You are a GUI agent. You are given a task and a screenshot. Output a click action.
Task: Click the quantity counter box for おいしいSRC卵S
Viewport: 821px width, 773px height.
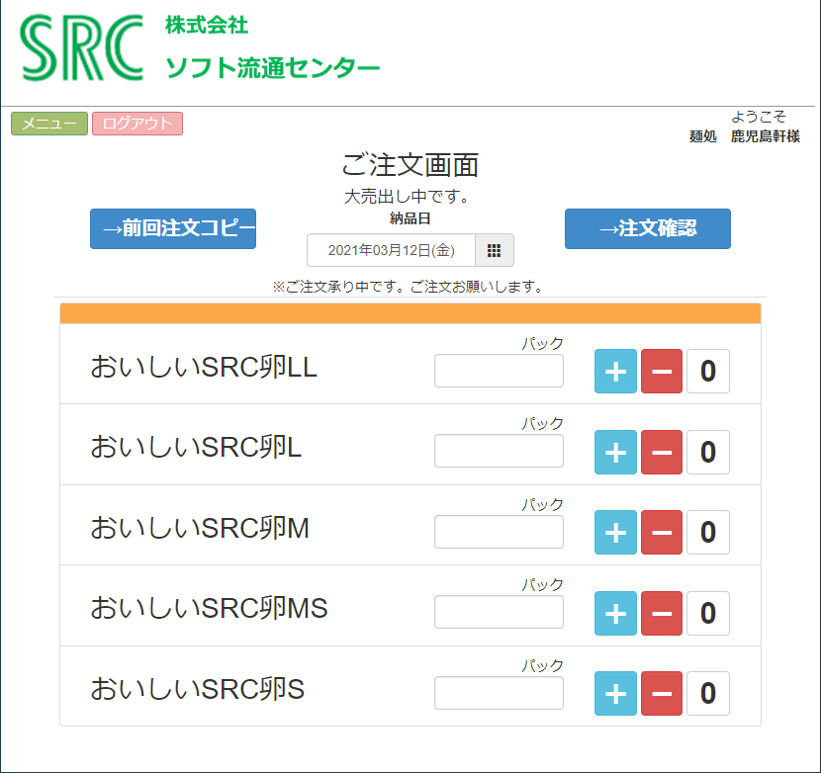click(708, 693)
